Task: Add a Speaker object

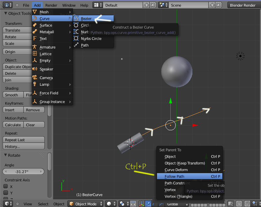Action: pyautogui.click(x=52, y=69)
